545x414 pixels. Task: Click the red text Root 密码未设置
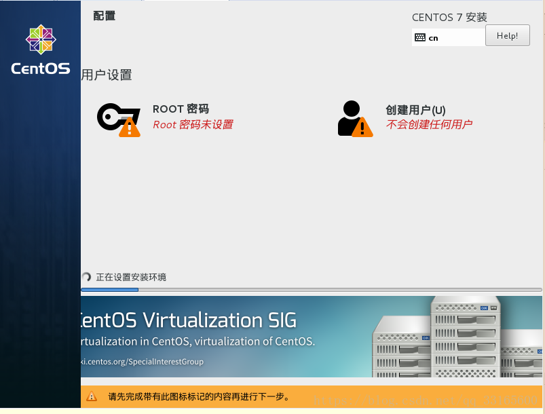point(193,124)
